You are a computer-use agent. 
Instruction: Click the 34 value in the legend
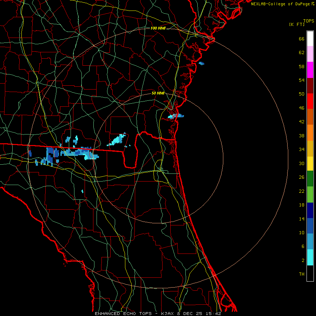pos(302,150)
